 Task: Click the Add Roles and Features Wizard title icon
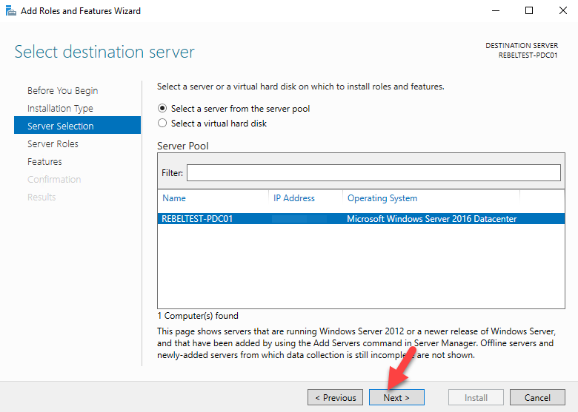[10, 11]
